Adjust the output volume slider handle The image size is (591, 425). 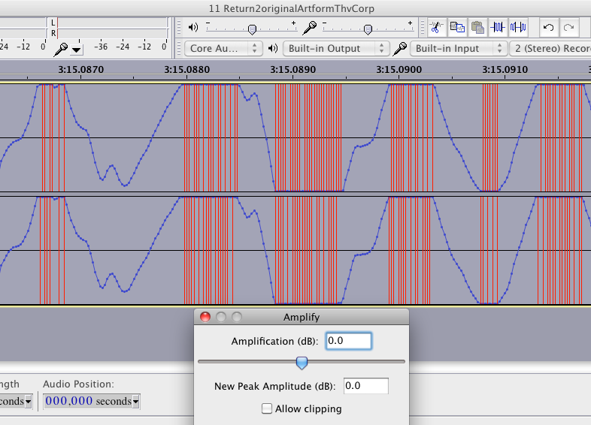(x=252, y=29)
